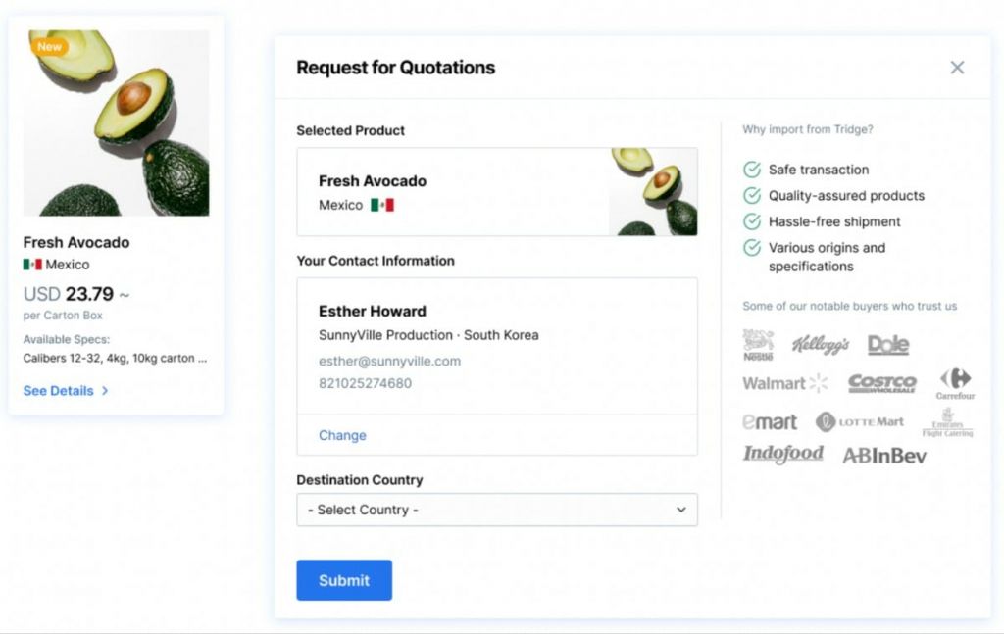Click the Lotte Mart logo
This screenshot has width=1004, height=634.
pyautogui.click(x=860, y=422)
